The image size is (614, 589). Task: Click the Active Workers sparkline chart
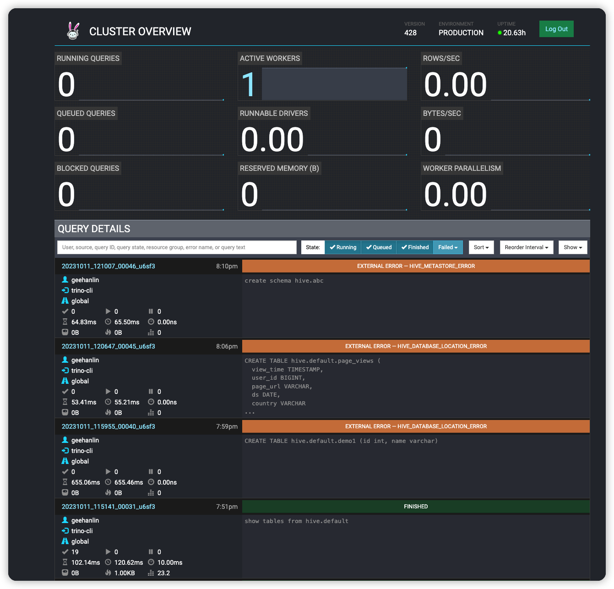tap(334, 84)
